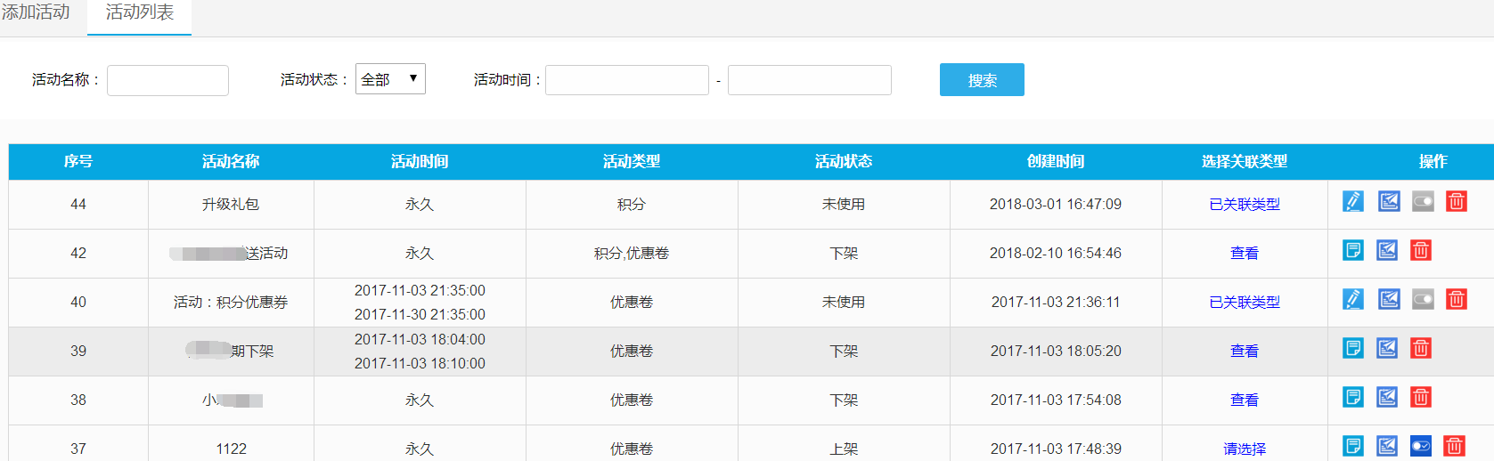This screenshot has height=461, width=1494.
Task: Select the 活动列表 tab
Action: pos(140,12)
